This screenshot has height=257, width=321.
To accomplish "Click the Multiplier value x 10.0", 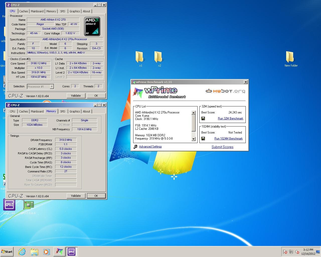I will 39,68.
